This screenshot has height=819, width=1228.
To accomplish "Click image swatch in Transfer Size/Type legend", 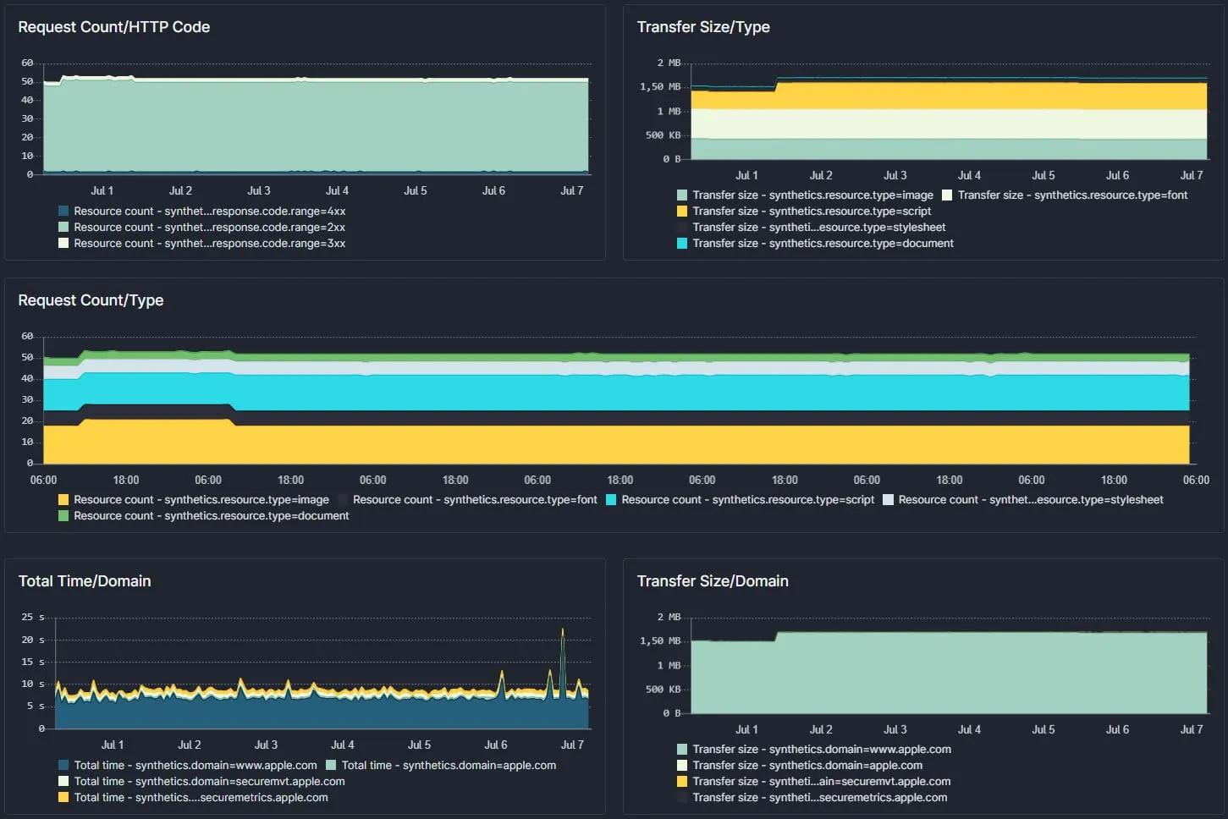I will click(x=682, y=195).
